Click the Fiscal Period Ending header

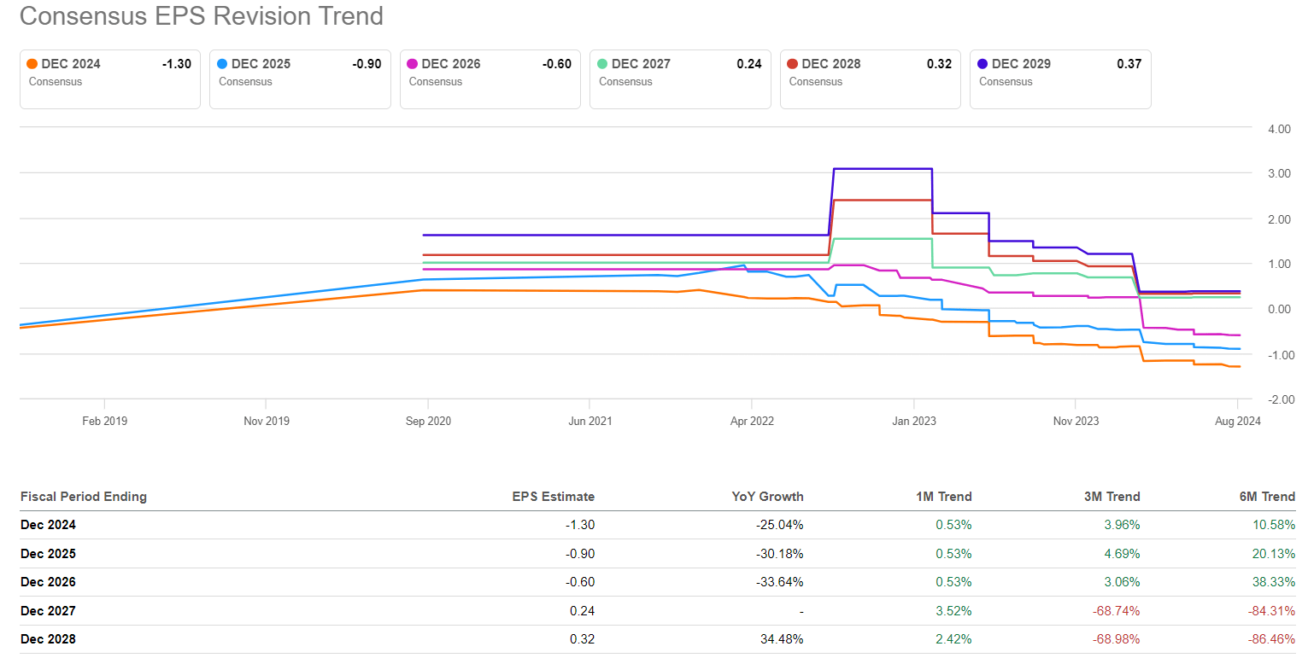[x=84, y=497]
